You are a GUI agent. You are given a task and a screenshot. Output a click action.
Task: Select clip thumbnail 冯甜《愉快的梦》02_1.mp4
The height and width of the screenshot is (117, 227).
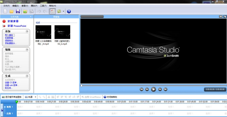point(62,32)
